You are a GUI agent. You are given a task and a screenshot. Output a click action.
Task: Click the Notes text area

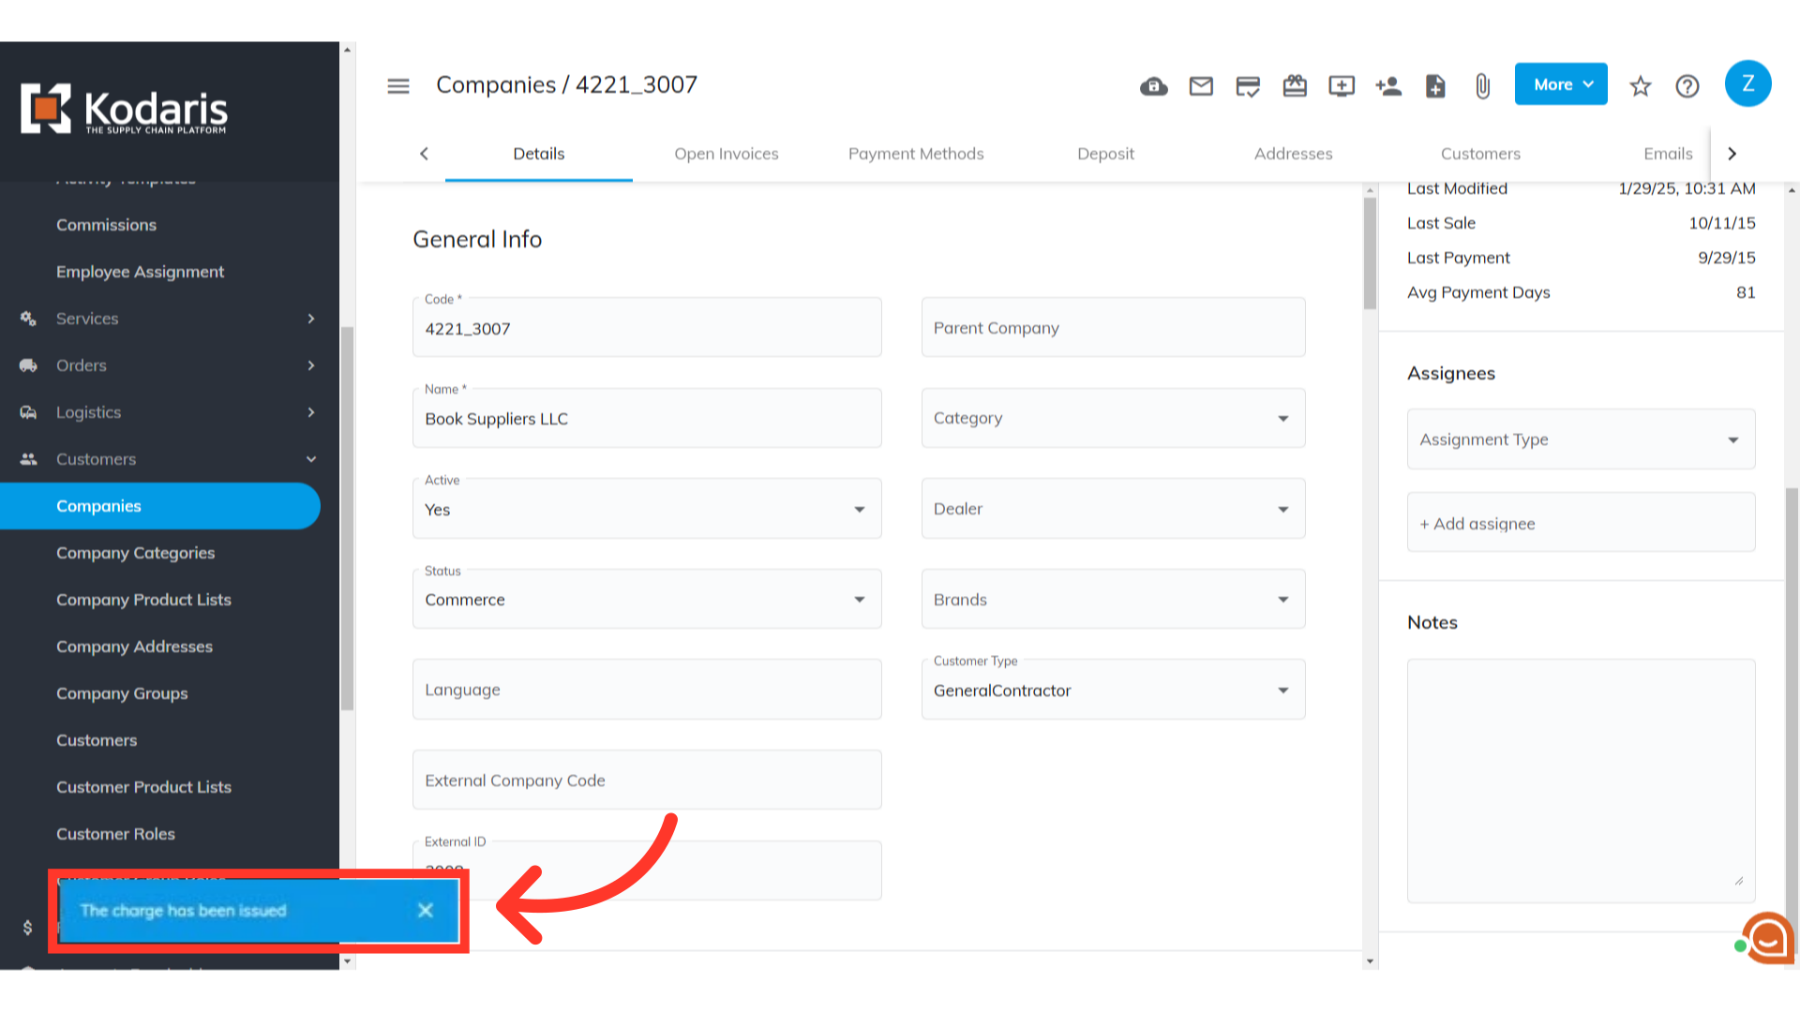click(1581, 781)
